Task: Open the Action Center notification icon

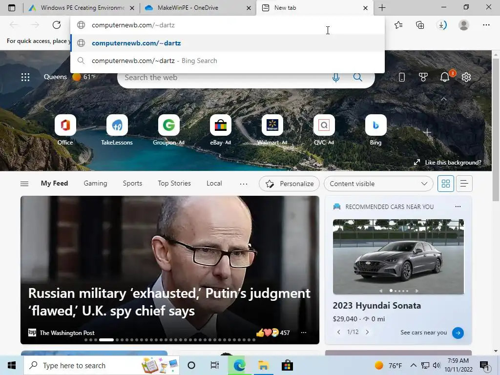Action: point(485,366)
